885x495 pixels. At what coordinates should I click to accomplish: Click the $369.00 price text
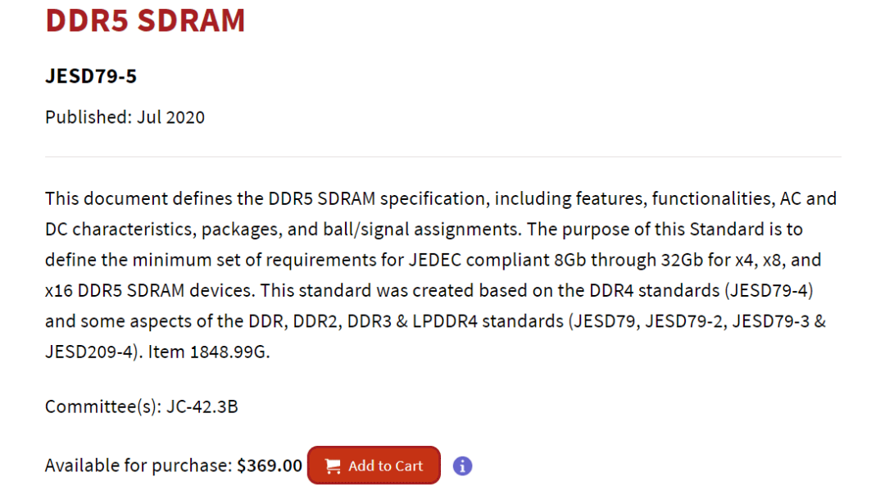(270, 465)
